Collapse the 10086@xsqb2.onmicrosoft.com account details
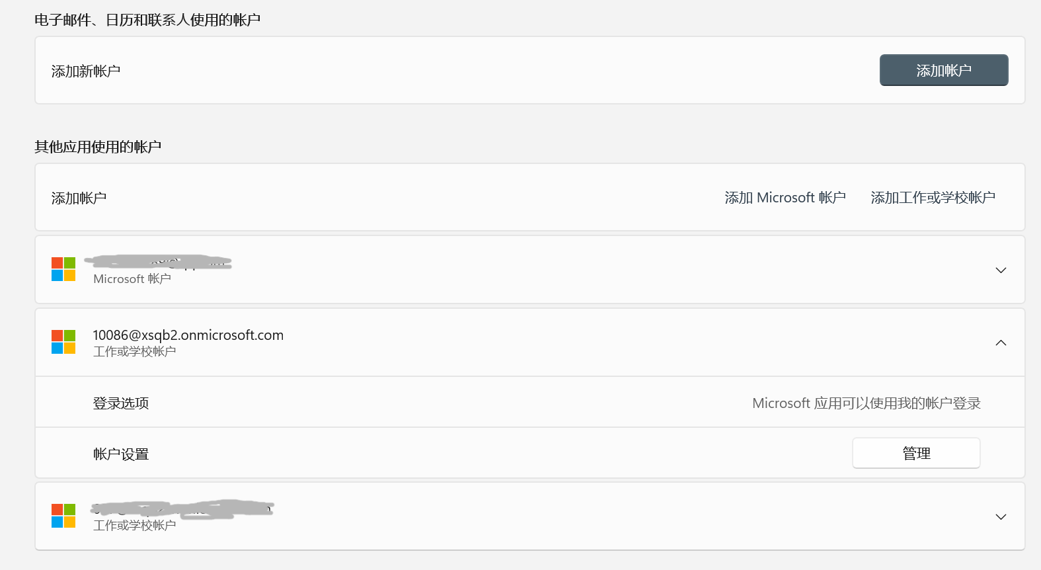Screen dimensions: 1041x570 click(1001, 343)
